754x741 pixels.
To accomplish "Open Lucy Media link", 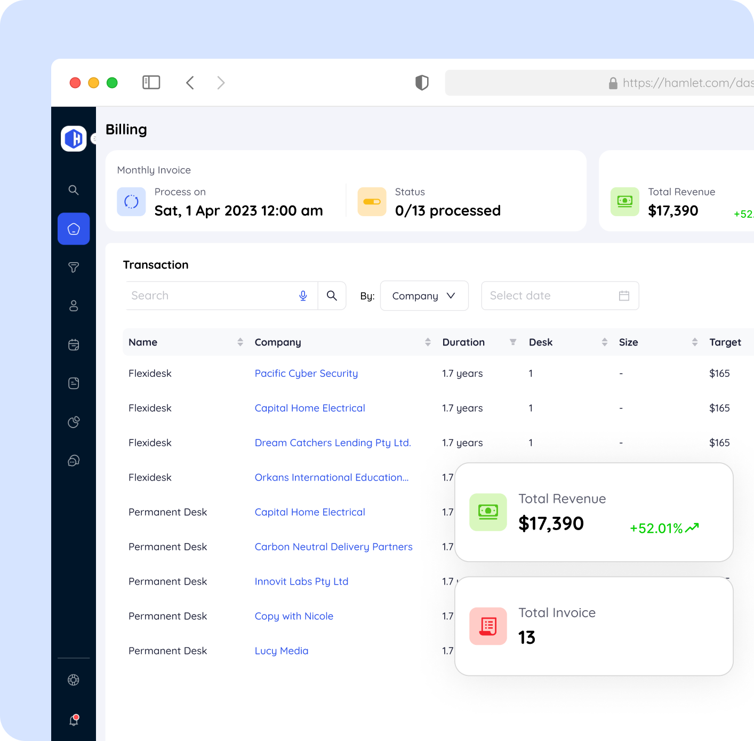I will coord(282,651).
